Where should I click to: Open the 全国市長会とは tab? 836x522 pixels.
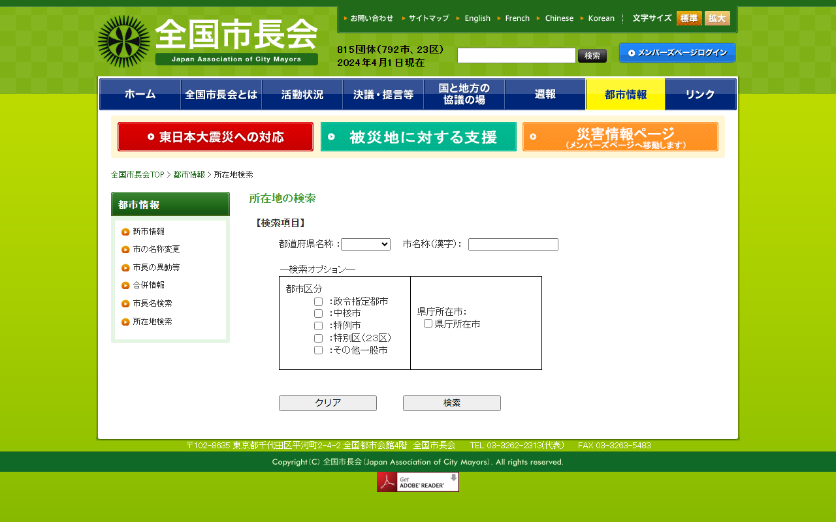[x=221, y=95]
